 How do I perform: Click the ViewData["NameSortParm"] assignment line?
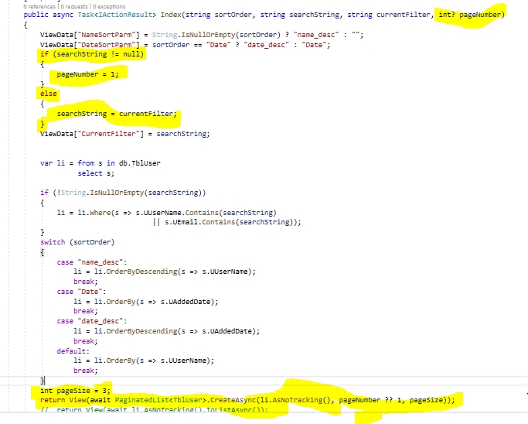202,35
